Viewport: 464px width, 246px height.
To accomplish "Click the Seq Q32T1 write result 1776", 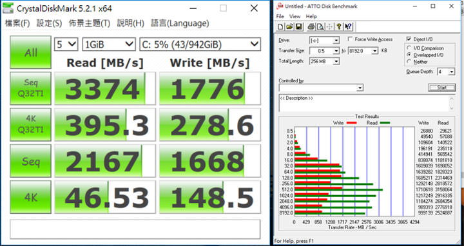I will click(210, 88).
